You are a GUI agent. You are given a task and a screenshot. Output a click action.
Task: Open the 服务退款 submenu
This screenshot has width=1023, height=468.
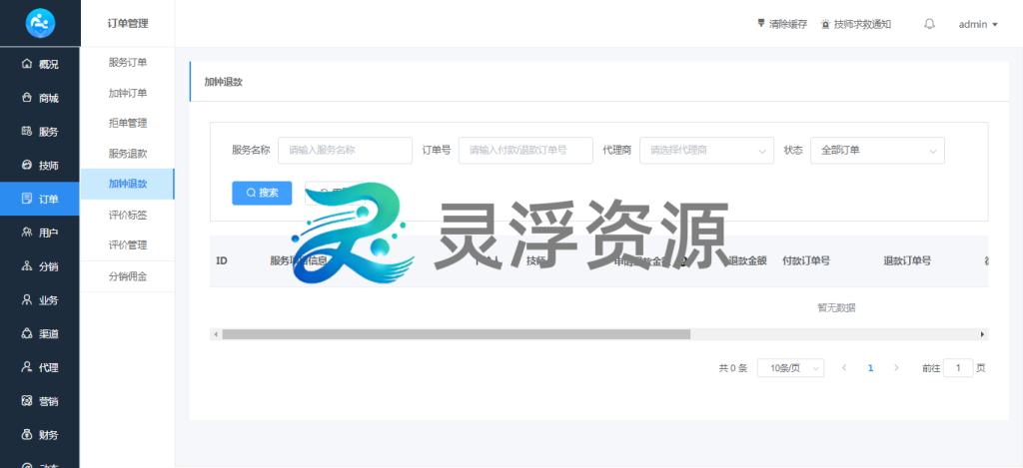pyautogui.click(x=128, y=154)
